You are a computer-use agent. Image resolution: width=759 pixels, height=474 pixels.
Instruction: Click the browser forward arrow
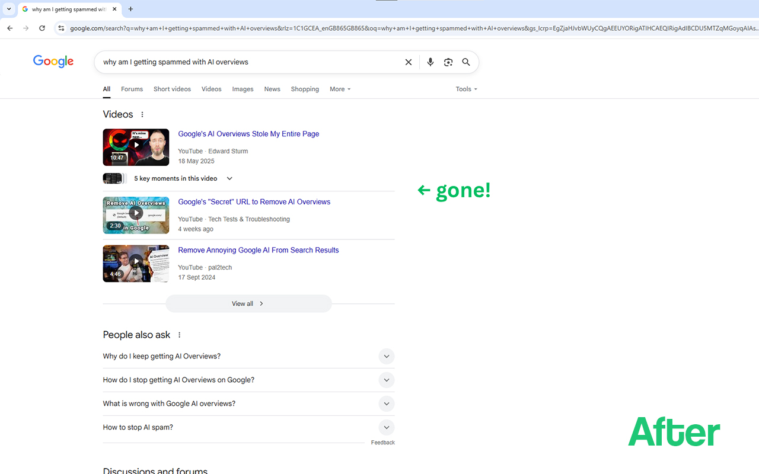(25, 28)
